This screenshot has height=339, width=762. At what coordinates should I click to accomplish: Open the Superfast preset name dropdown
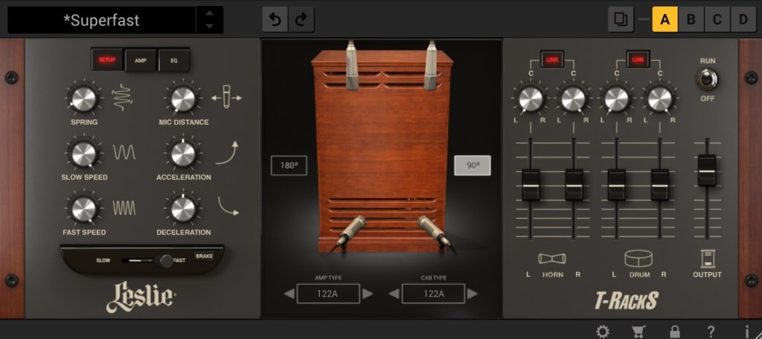102,20
